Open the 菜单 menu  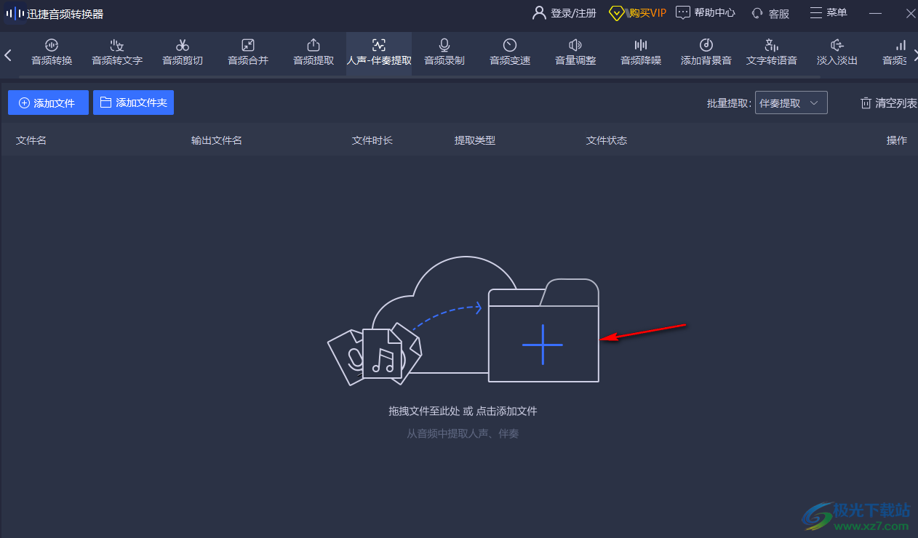pos(829,13)
